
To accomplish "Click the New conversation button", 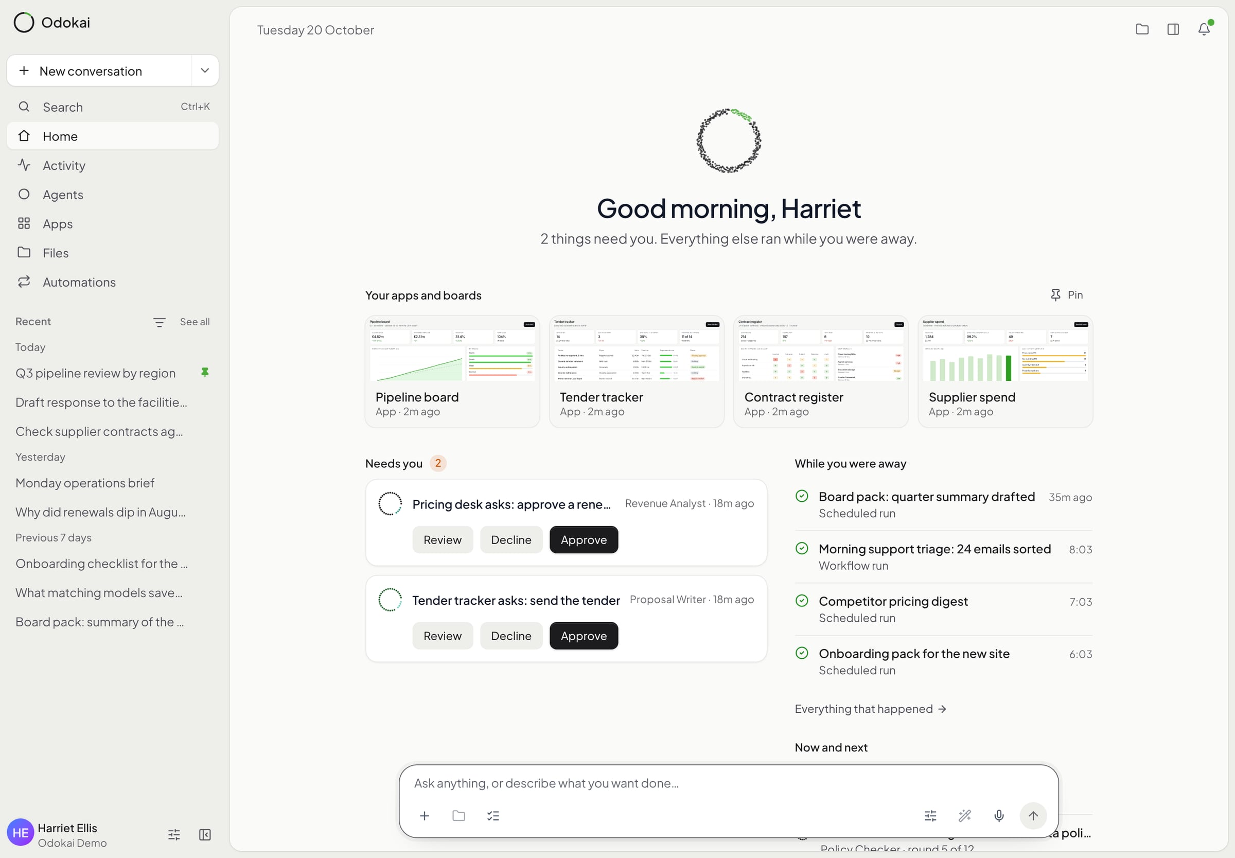I will (99, 71).
